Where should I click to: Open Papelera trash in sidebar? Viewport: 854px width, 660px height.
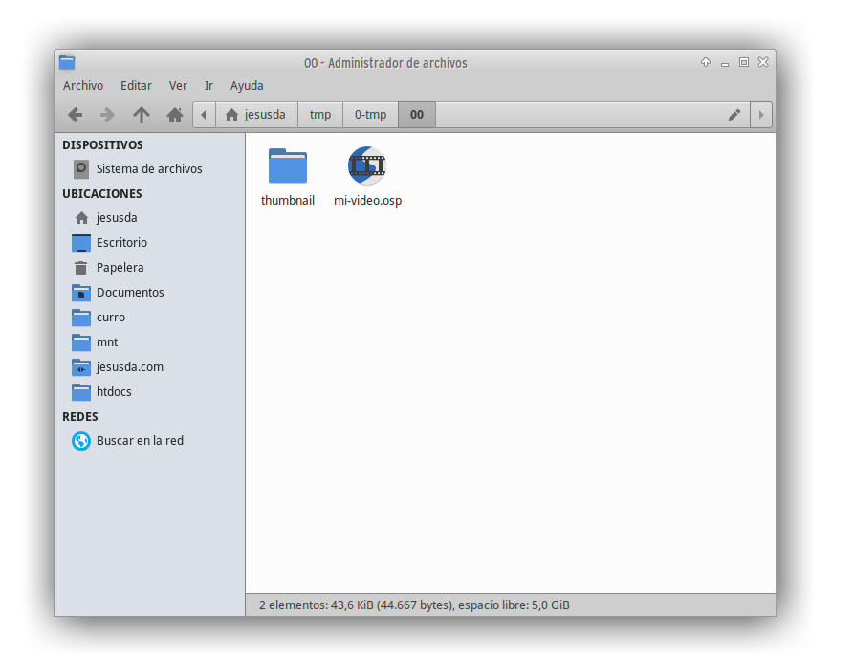[120, 268]
